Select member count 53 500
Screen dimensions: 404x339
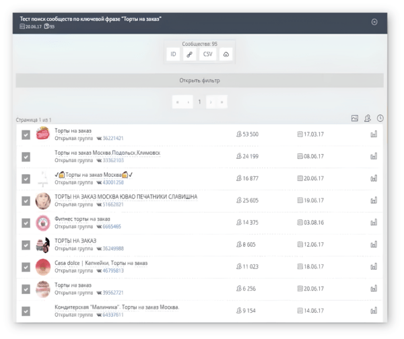250,135
